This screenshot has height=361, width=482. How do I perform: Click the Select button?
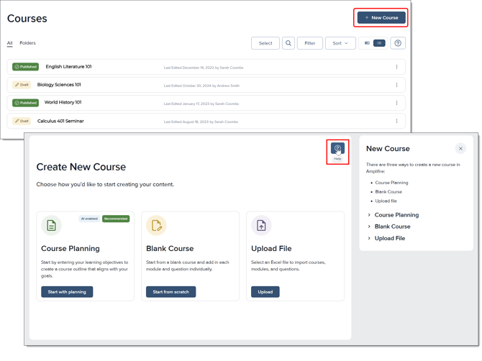(265, 43)
